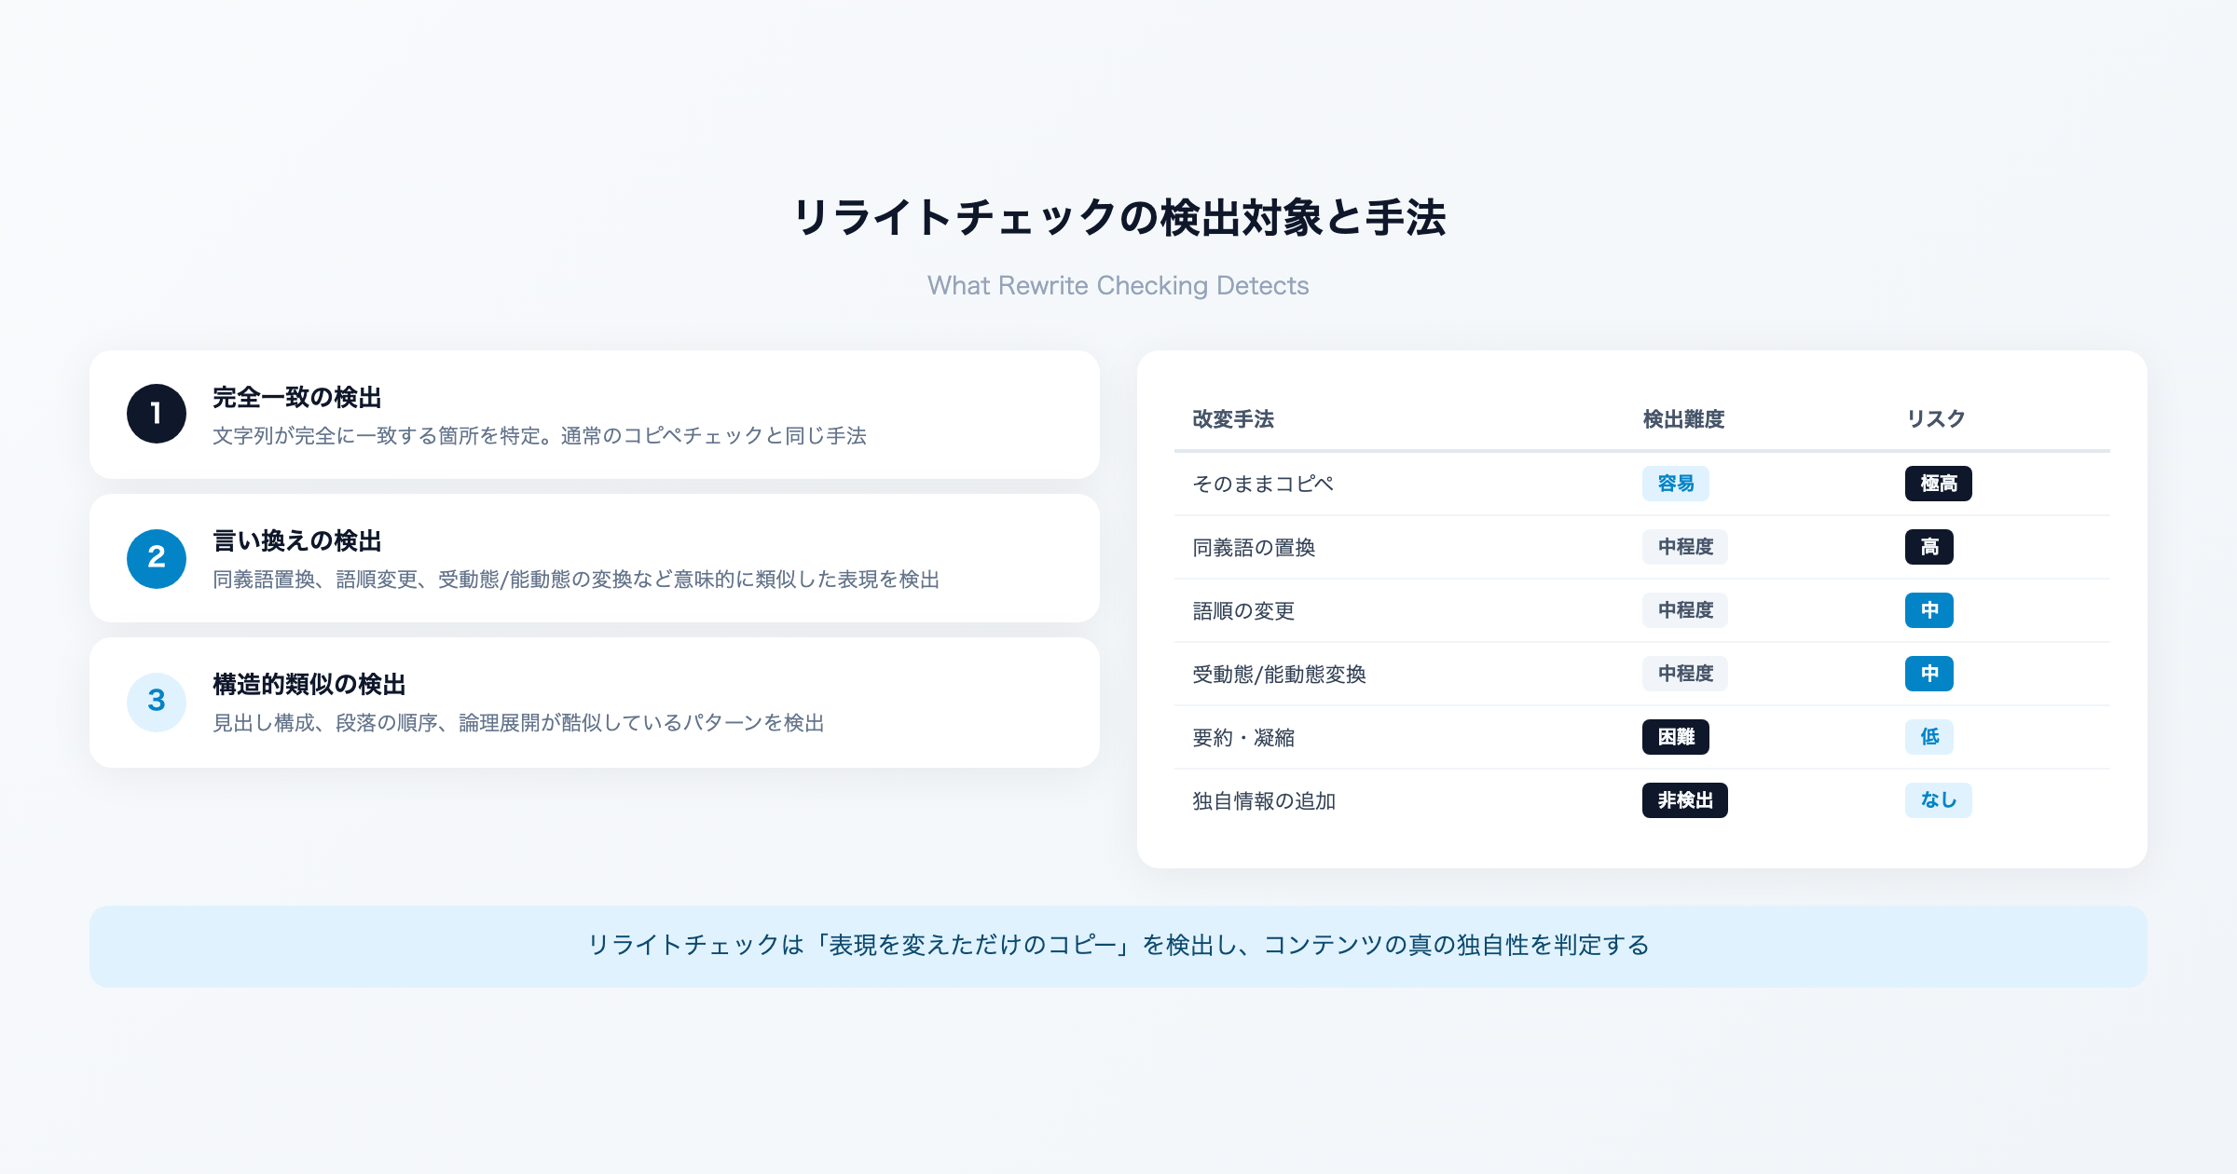
Task: Click description starting 同義語置換、語順変更
Action: click(576, 580)
